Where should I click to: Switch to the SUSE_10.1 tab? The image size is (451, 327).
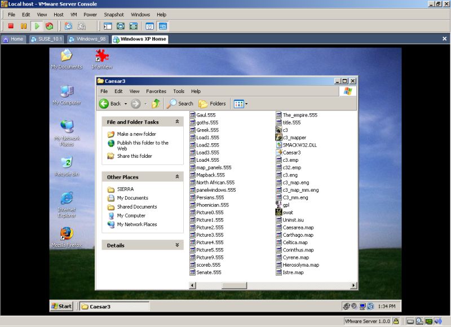pos(48,39)
